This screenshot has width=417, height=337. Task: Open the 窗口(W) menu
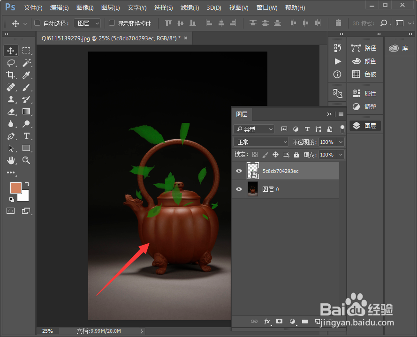[x=267, y=7]
